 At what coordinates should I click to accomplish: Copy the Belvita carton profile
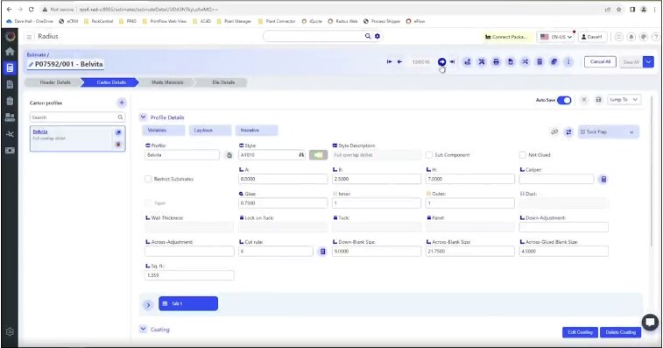click(118, 132)
